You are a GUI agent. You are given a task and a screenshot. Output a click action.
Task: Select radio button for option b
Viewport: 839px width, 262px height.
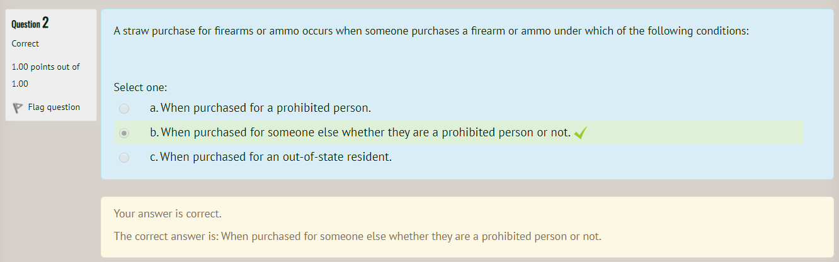pyautogui.click(x=124, y=133)
